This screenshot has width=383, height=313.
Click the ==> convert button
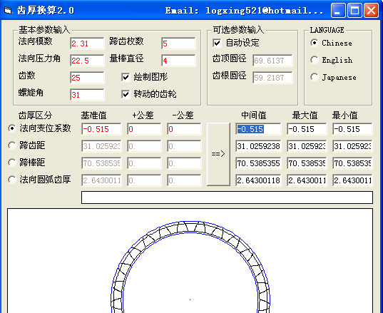[x=218, y=154]
